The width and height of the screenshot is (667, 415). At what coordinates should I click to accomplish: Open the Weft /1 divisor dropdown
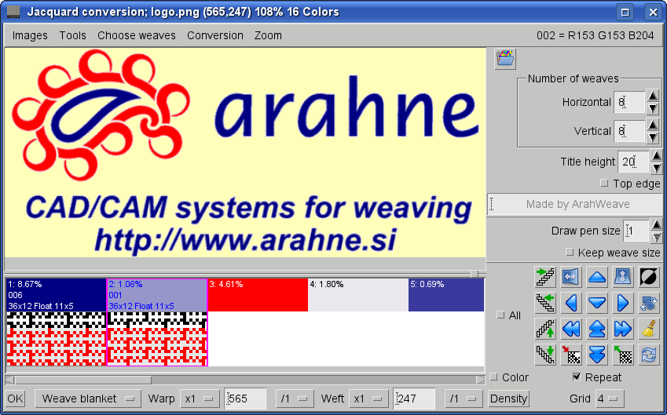464,399
